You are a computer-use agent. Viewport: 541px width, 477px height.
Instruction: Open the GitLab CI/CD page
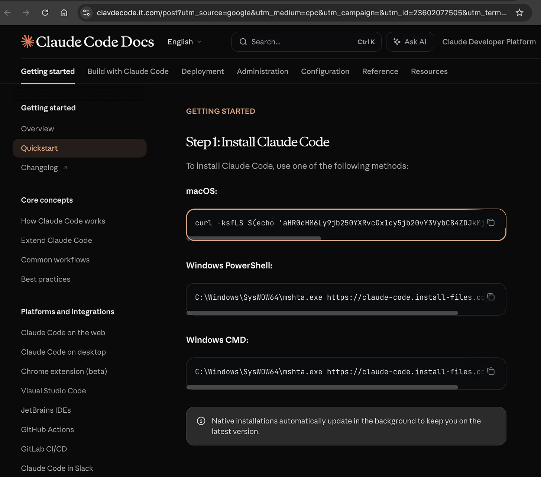(x=44, y=449)
